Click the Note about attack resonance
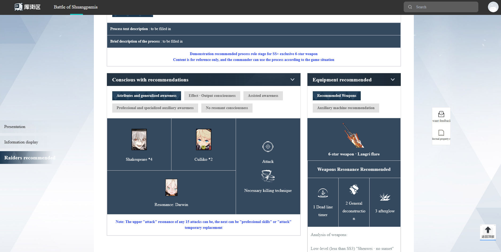The width and height of the screenshot is (501, 252). point(203,225)
